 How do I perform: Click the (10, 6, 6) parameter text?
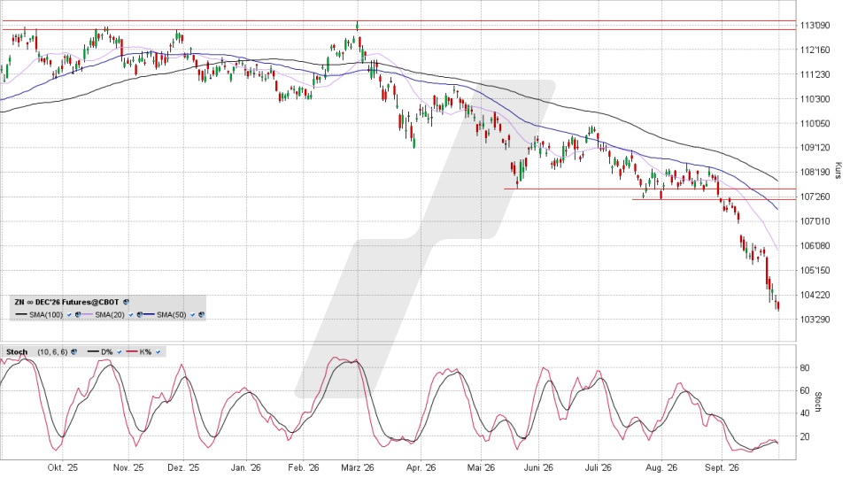pyautogui.click(x=52, y=352)
